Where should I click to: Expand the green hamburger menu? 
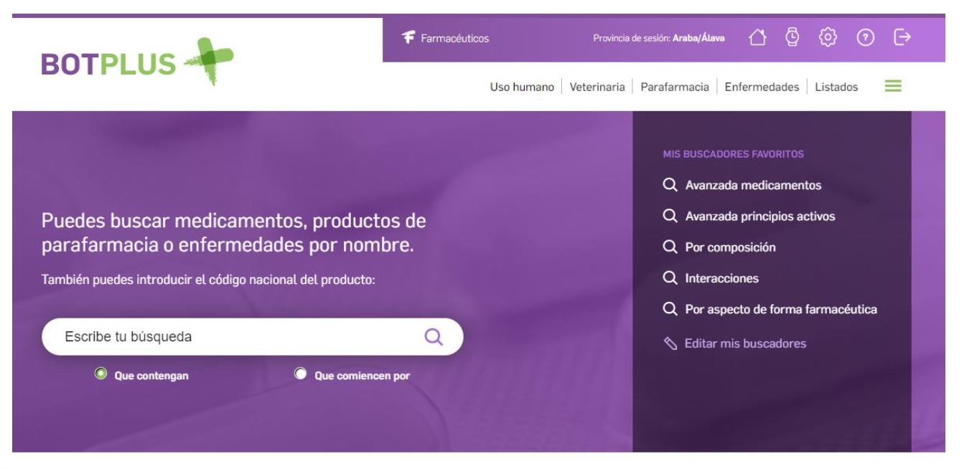tap(892, 87)
